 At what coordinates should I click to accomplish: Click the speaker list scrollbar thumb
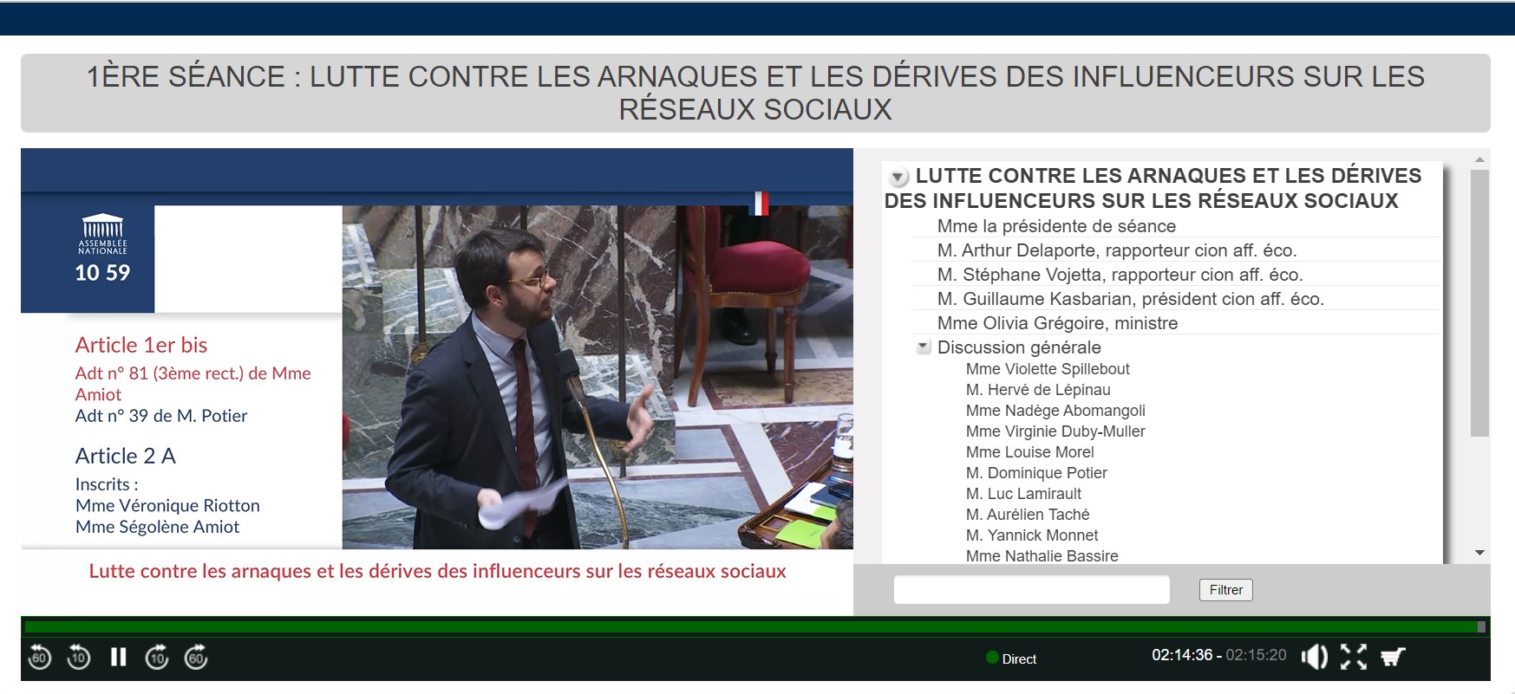[x=1479, y=303]
